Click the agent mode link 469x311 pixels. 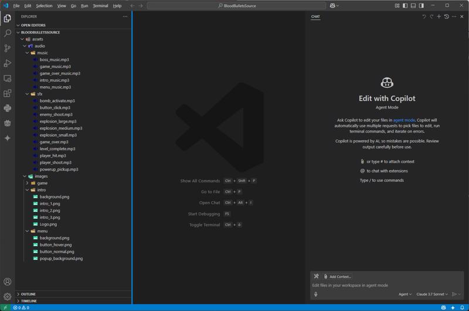tap(404, 120)
